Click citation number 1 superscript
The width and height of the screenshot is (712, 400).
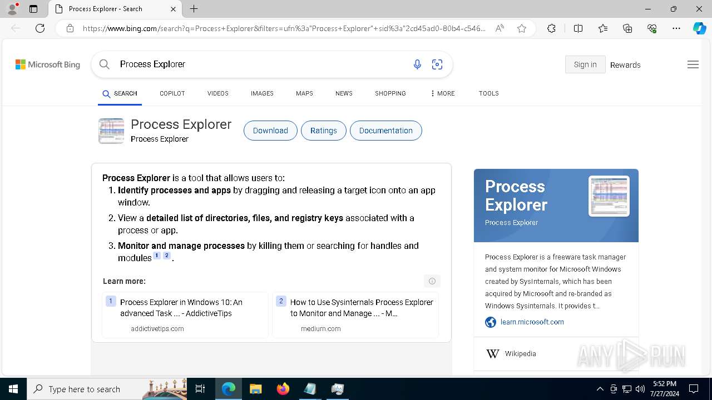[x=157, y=256]
